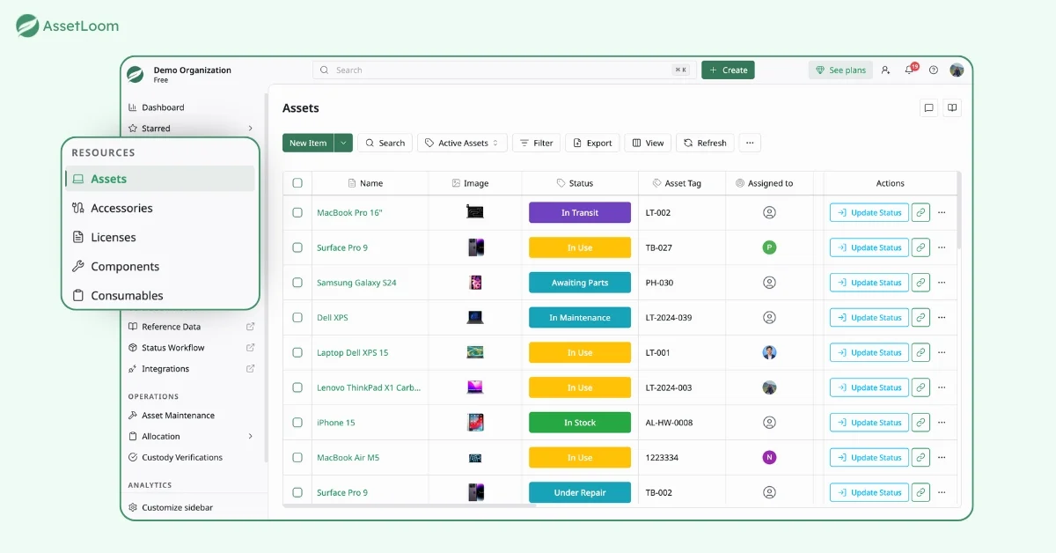Open the Lenovo ThinkPad X1 Carb… asset link

pos(369,387)
